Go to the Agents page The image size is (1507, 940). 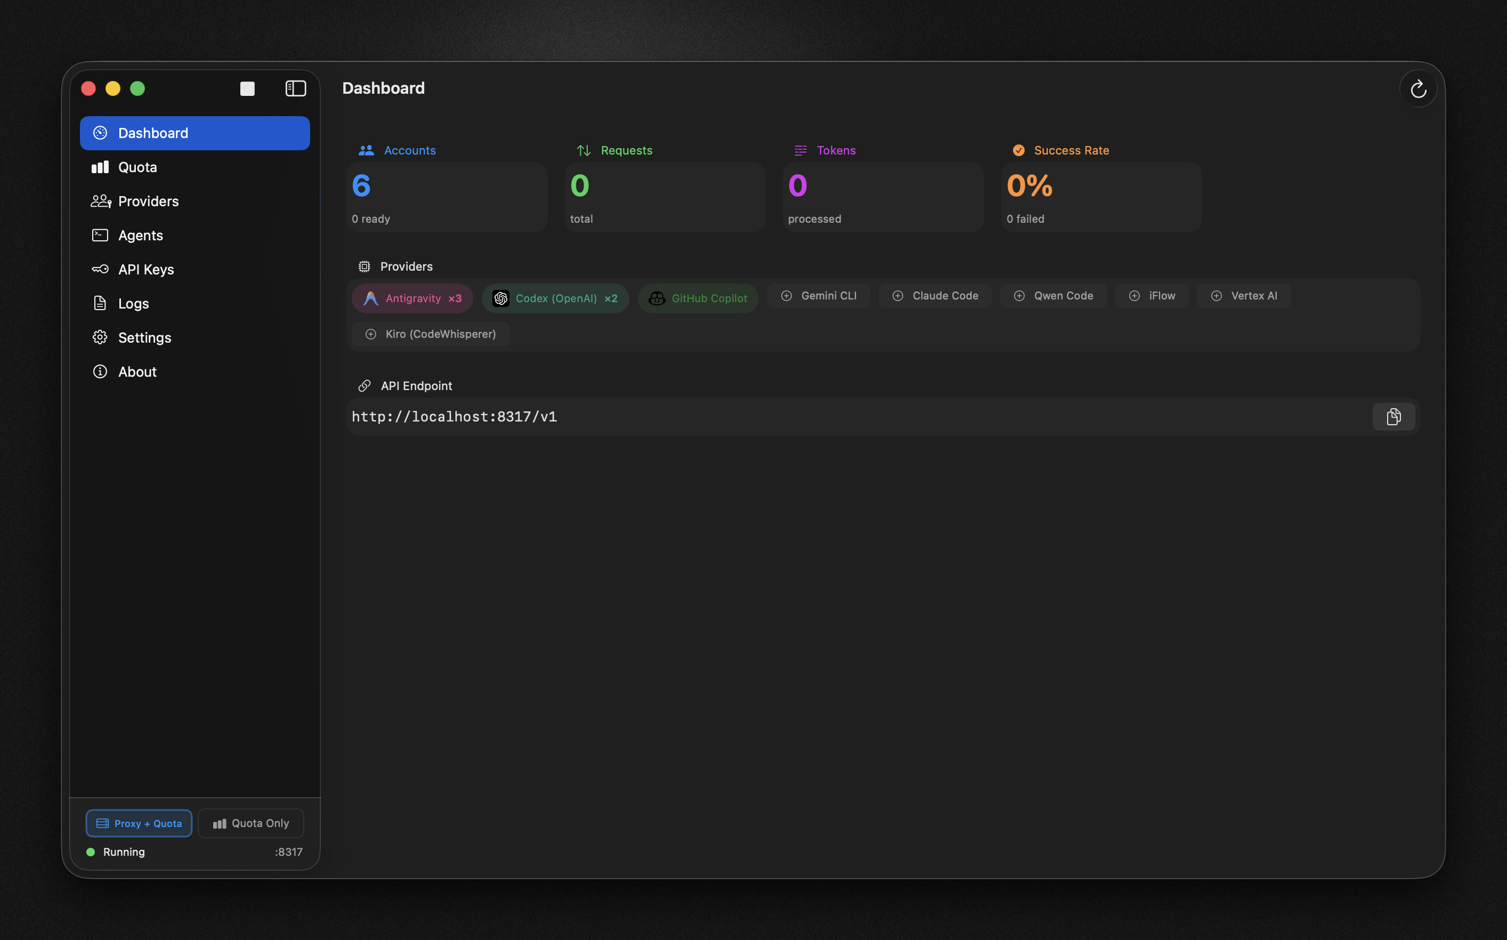(x=141, y=236)
